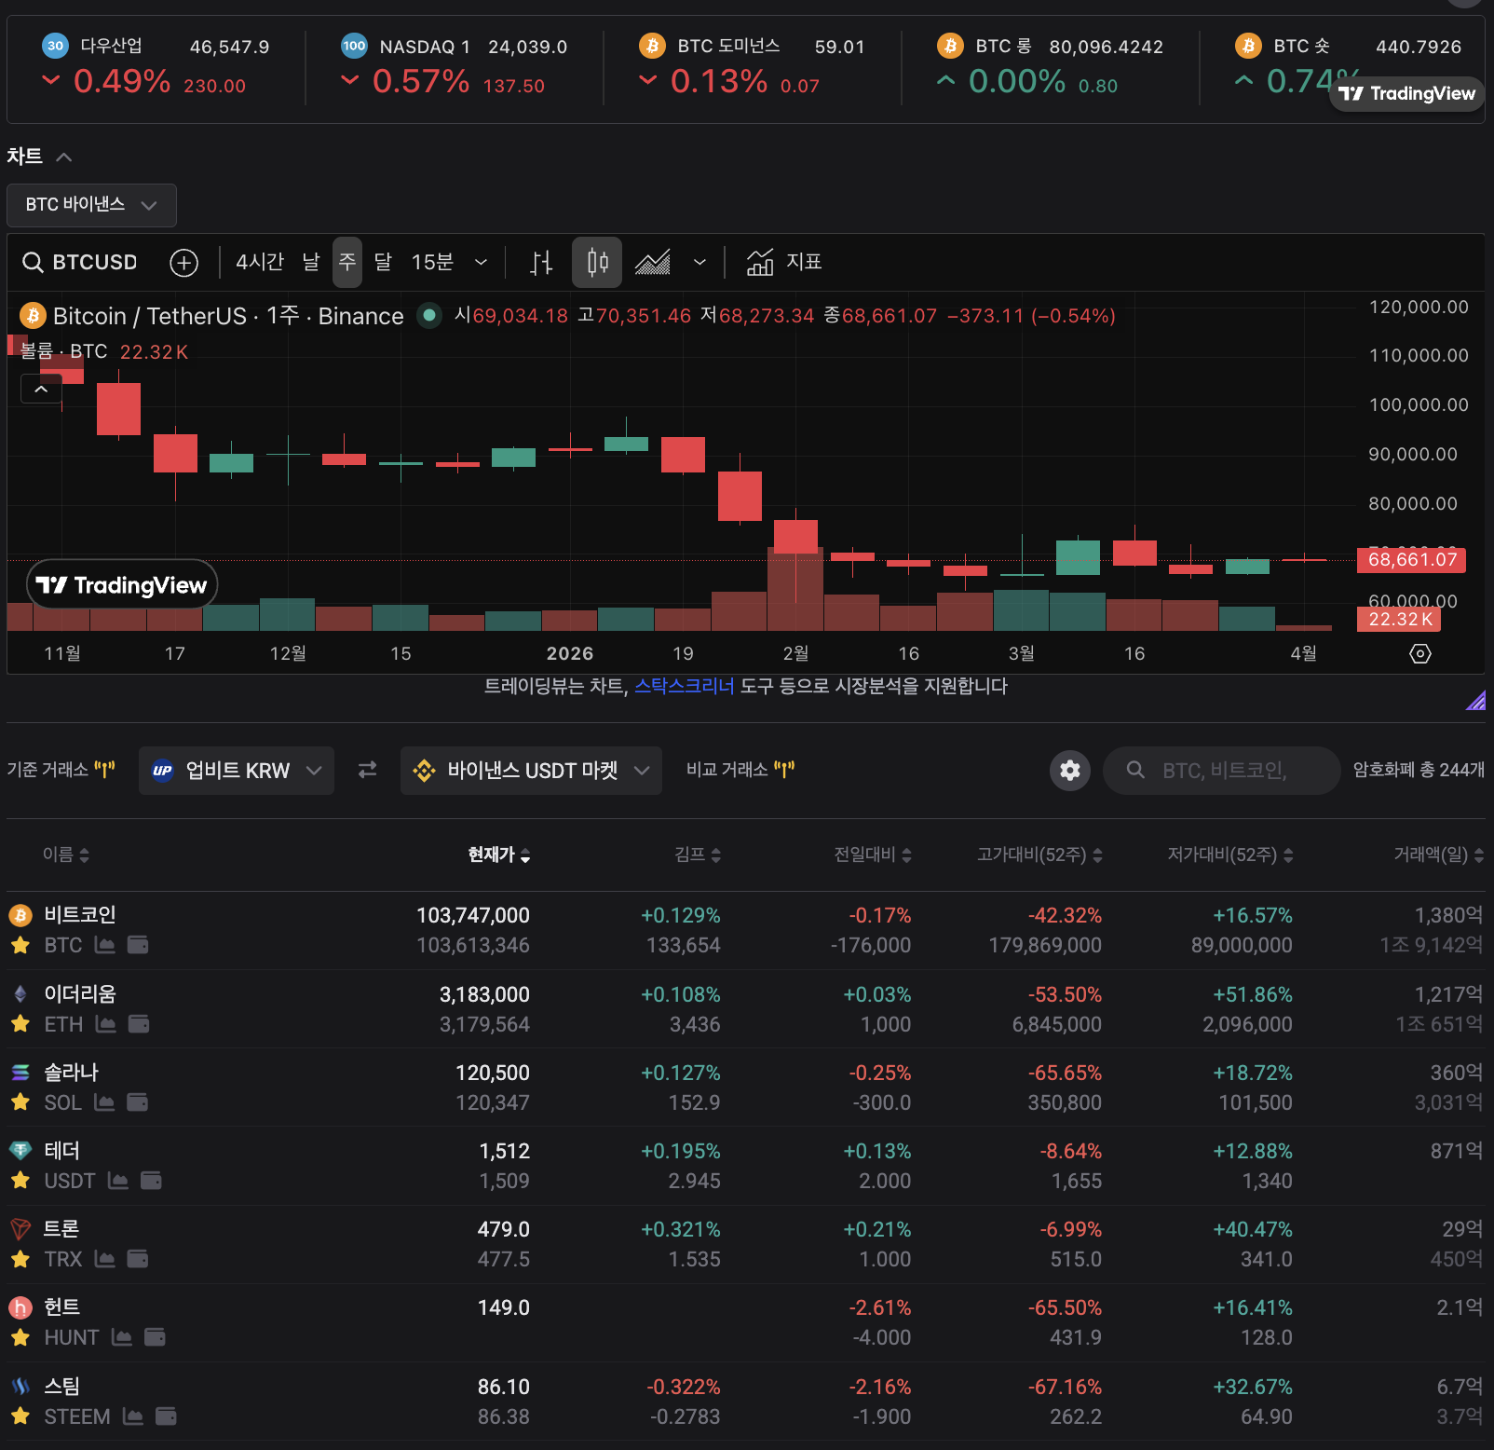Open the chart icon for ETH row
1494x1450 pixels.
[x=106, y=1025]
